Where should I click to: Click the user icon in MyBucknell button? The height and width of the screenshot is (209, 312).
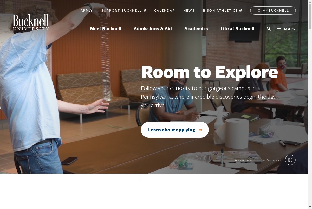coord(259,11)
